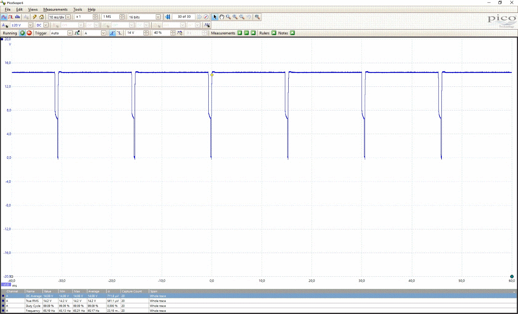Open the Help menu
This screenshot has width=518, height=314.
click(91, 9)
